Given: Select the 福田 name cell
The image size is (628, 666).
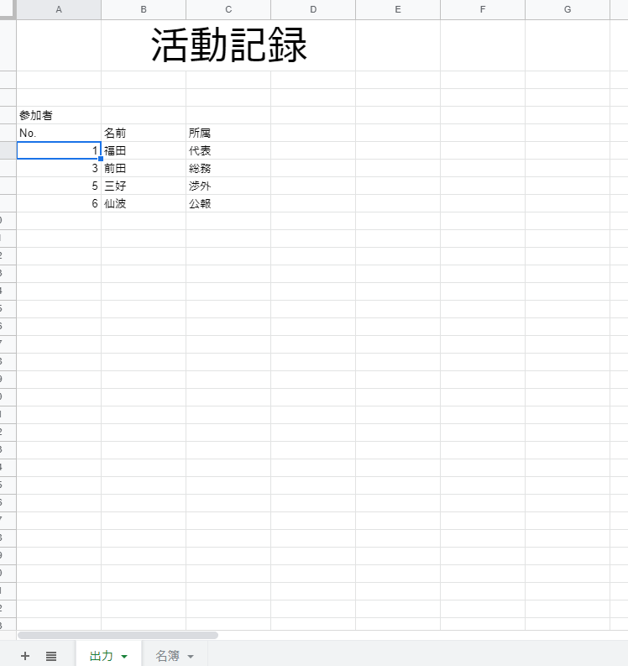Looking at the screenshot, I should (144, 150).
